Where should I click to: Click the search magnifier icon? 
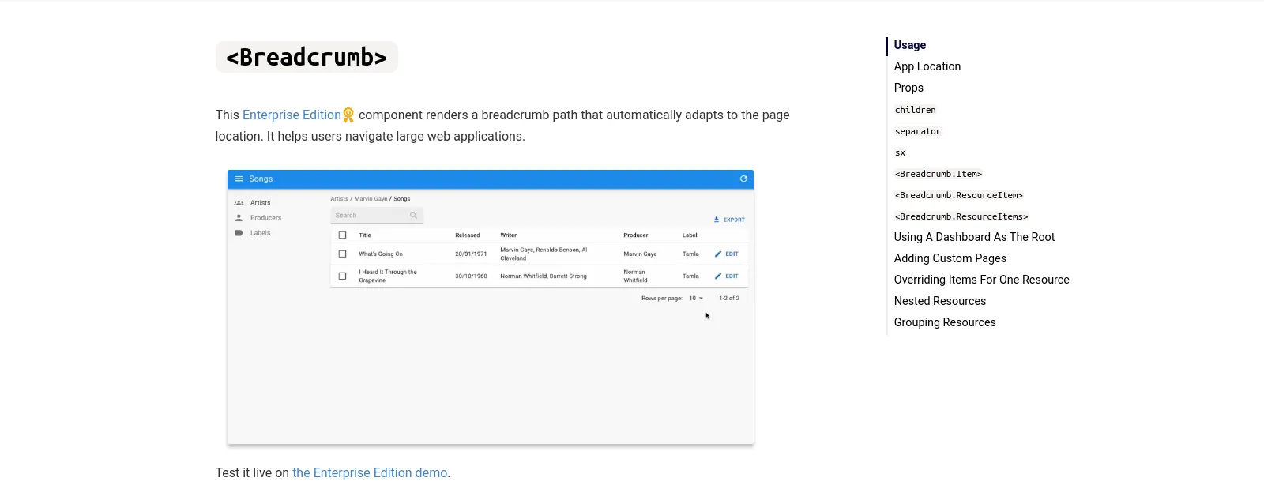(413, 216)
